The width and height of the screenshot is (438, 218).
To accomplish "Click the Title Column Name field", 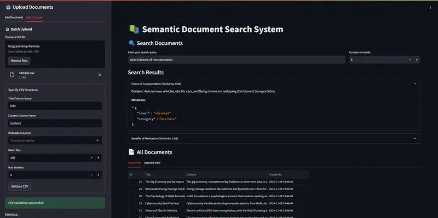I will point(55,106).
